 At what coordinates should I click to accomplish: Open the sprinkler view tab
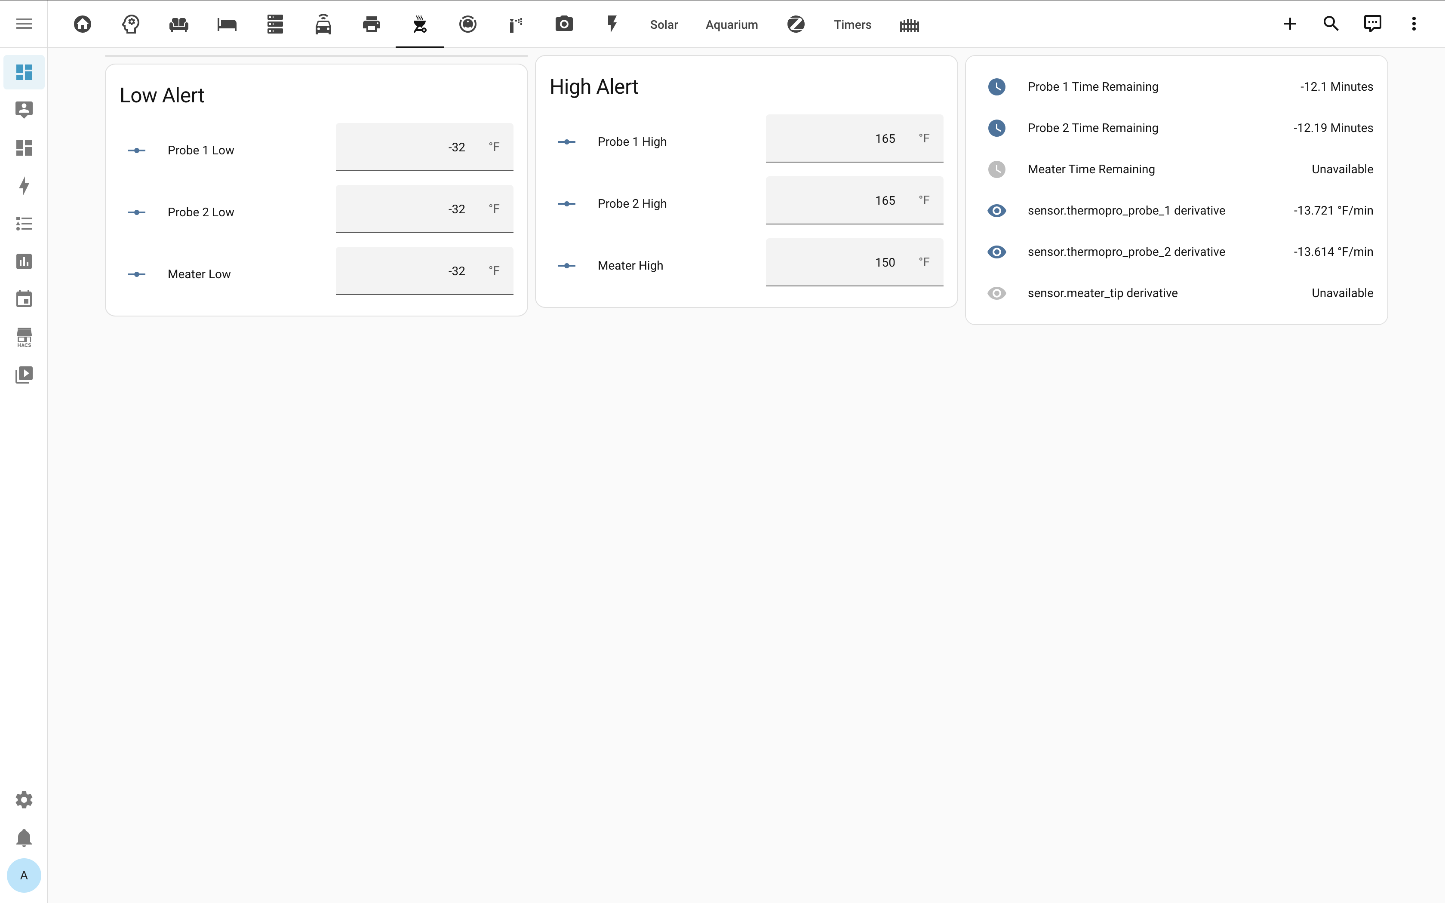516,24
